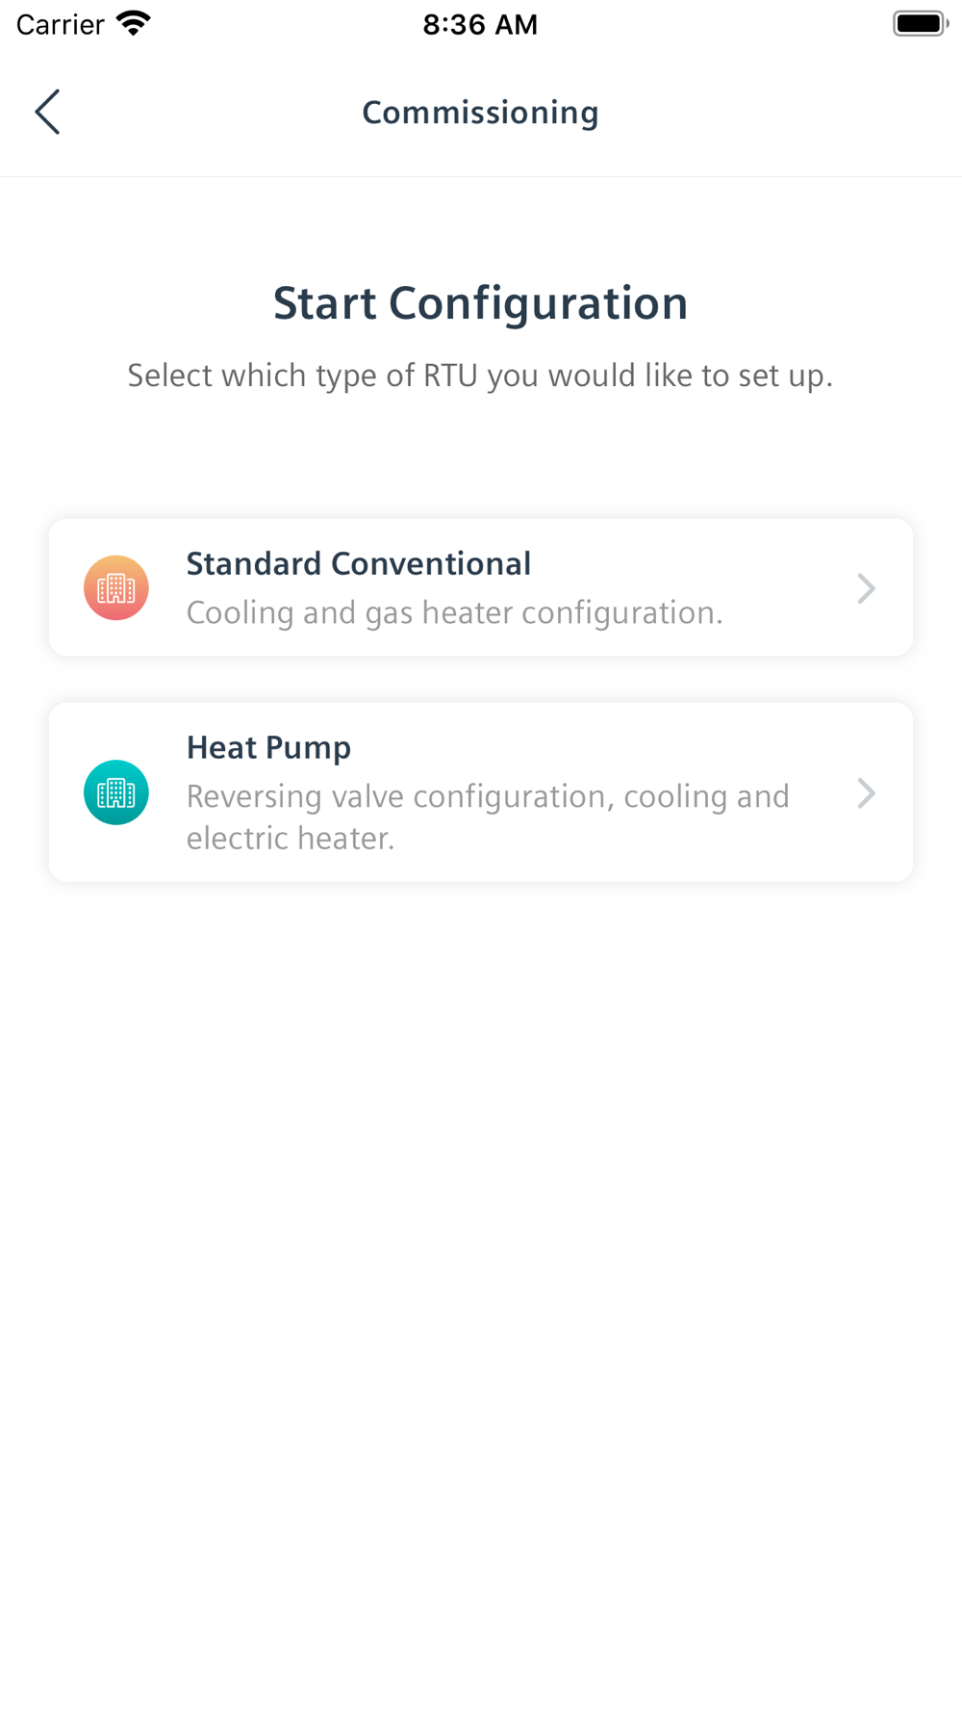Tap the 'Select which type of RTU' subtitle
This screenshot has width=962, height=1712.
click(480, 376)
